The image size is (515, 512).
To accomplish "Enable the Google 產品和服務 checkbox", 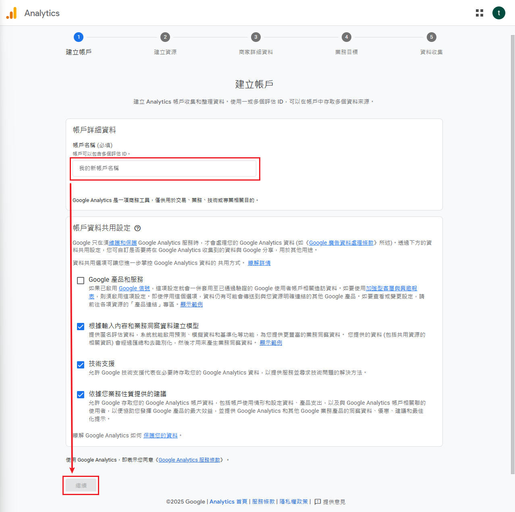I will [81, 281].
